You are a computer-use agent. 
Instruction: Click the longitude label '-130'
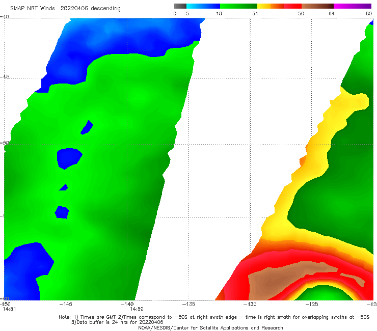pos(250,304)
